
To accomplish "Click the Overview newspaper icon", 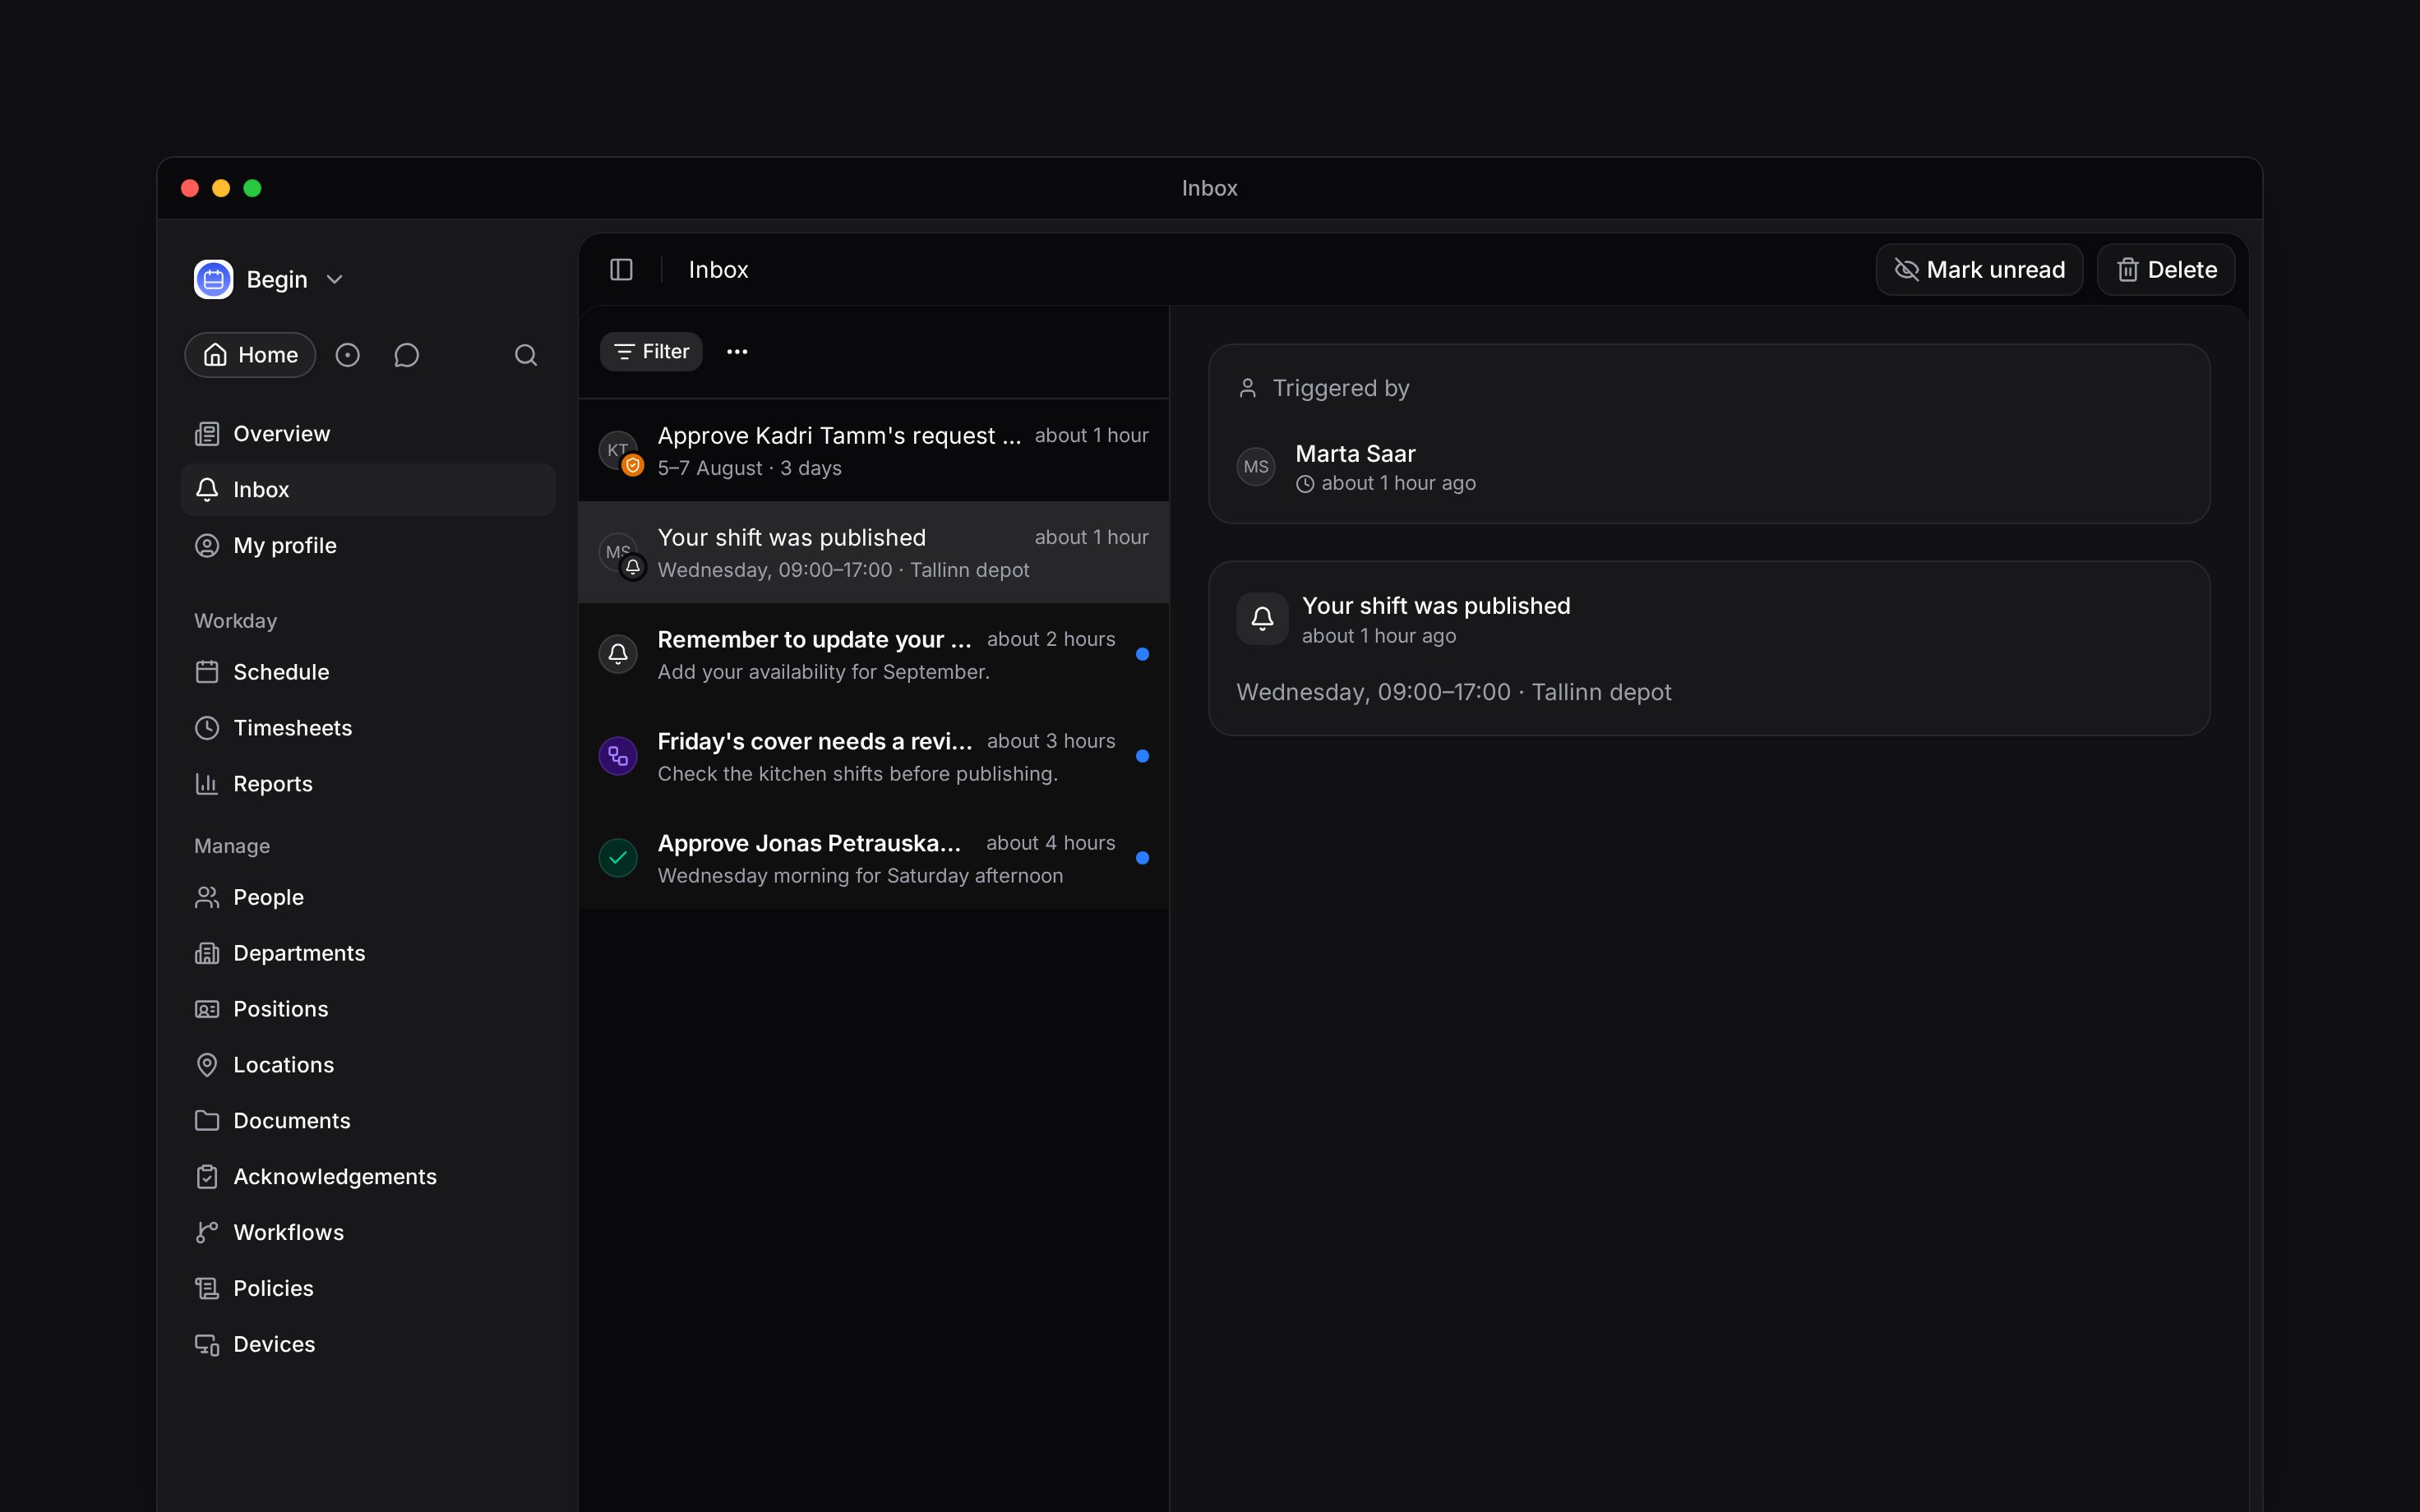I will [x=207, y=434].
